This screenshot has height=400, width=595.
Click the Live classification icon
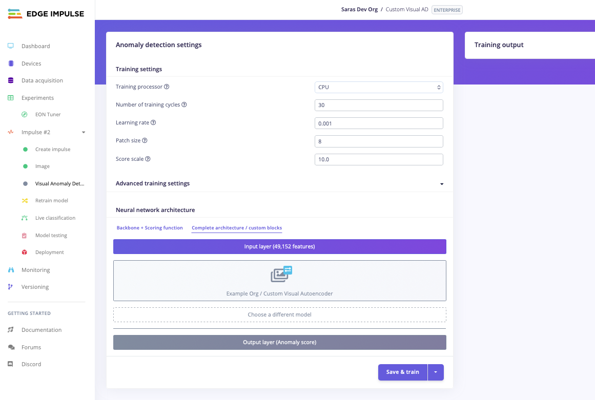(x=25, y=218)
